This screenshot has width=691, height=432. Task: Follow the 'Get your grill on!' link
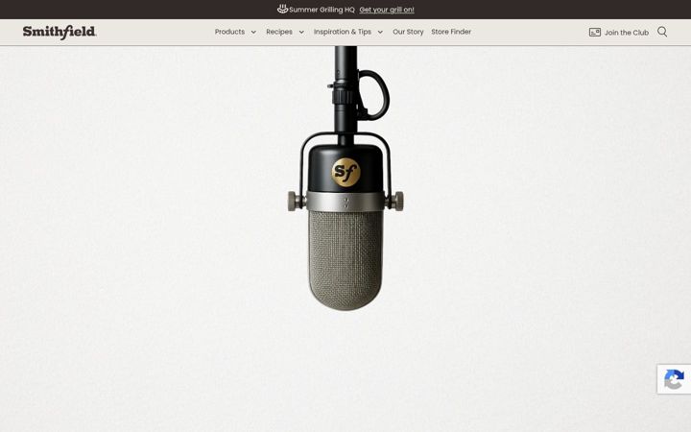387,10
